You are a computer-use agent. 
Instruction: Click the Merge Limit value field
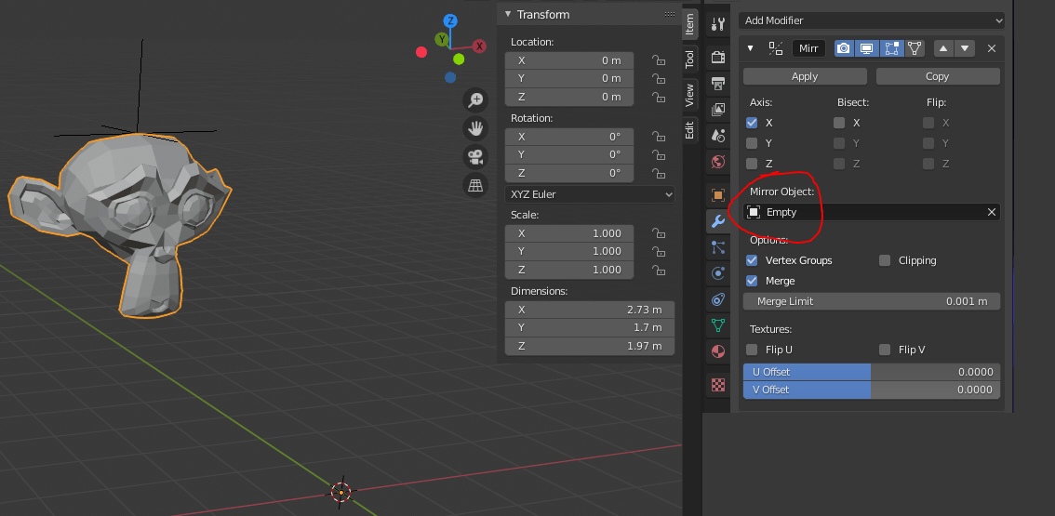click(872, 301)
